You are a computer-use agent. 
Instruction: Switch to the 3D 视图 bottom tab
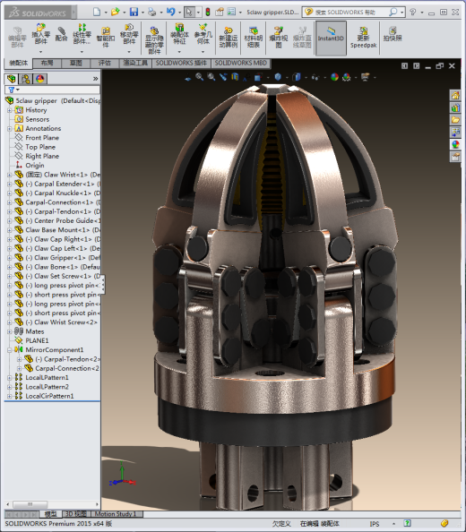pos(75,514)
